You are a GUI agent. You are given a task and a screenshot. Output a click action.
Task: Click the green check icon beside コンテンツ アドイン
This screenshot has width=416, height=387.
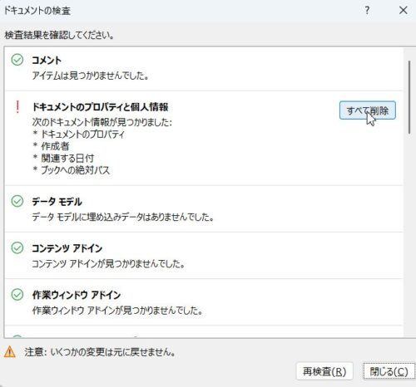(x=17, y=247)
